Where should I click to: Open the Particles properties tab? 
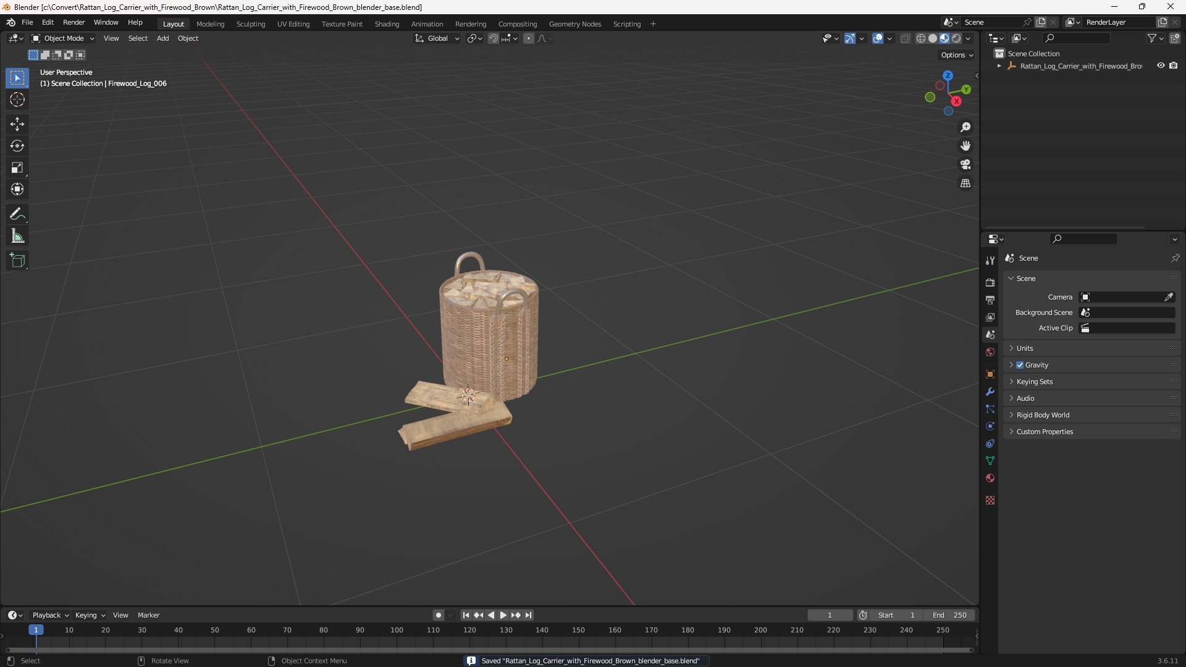[x=990, y=409]
